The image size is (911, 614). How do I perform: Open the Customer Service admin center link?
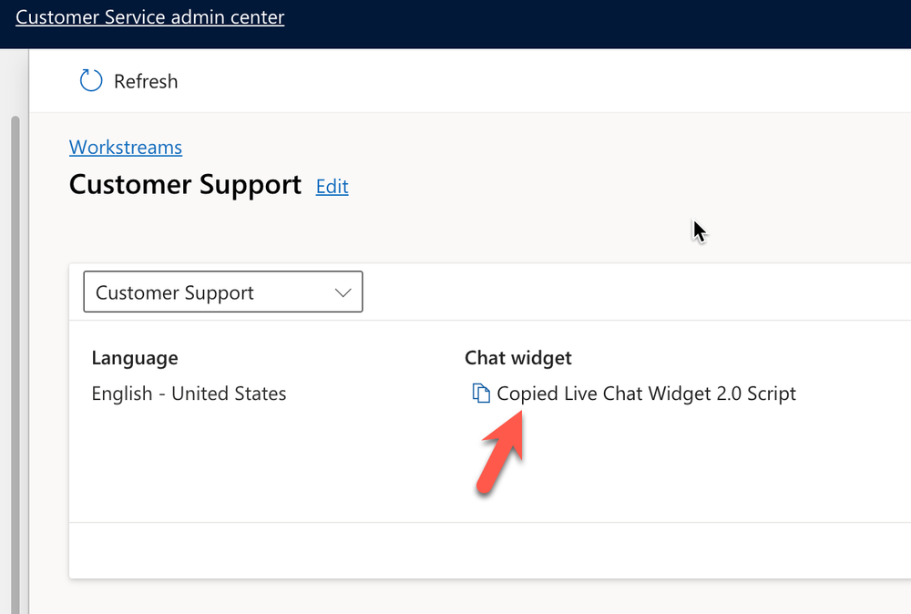150,17
